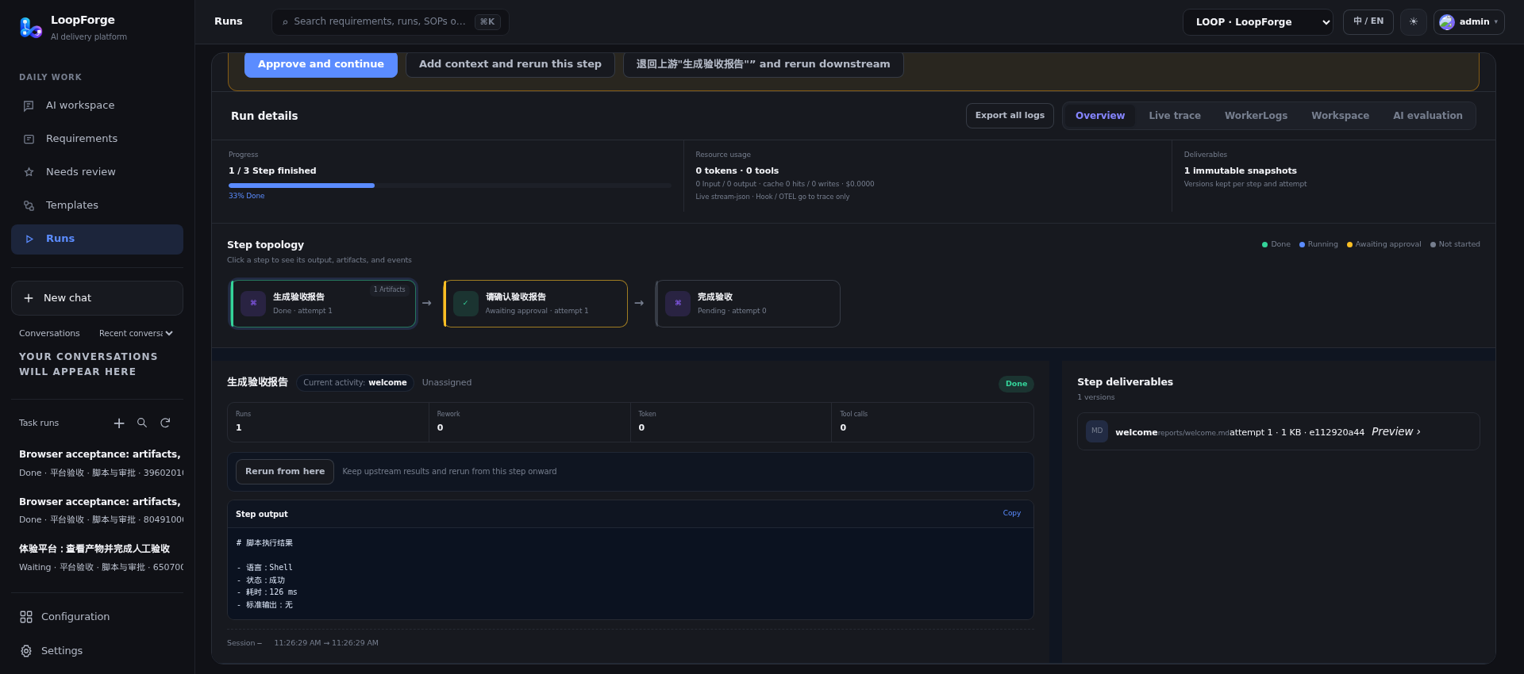Refresh the task runs list
The image size is (1524, 674).
click(x=165, y=423)
